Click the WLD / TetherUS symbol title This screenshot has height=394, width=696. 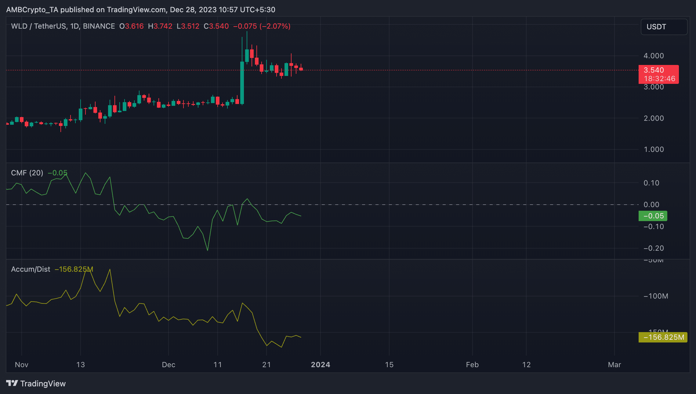pyautogui.click(x=63, y=26)
